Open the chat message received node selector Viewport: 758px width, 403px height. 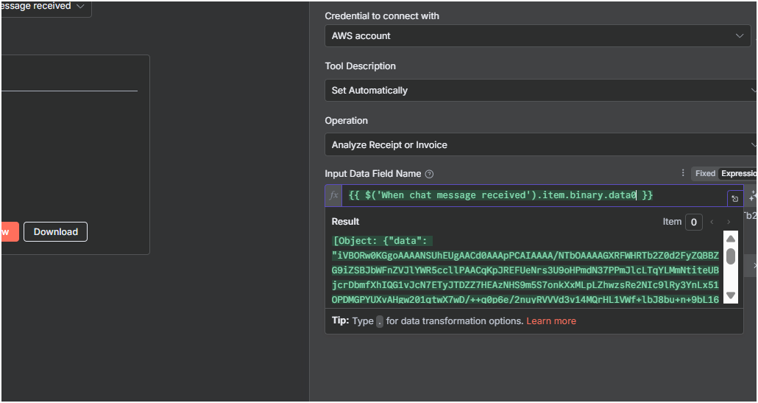click(44, 7)
